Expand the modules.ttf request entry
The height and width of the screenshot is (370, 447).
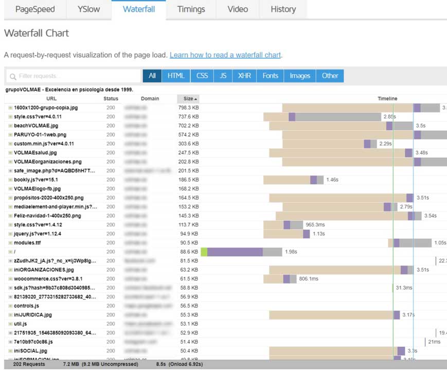click(10, 243)
